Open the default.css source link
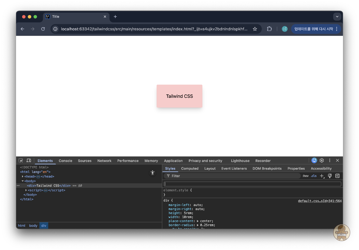Viewport: 359px width, 250px height. click(319, 201)
